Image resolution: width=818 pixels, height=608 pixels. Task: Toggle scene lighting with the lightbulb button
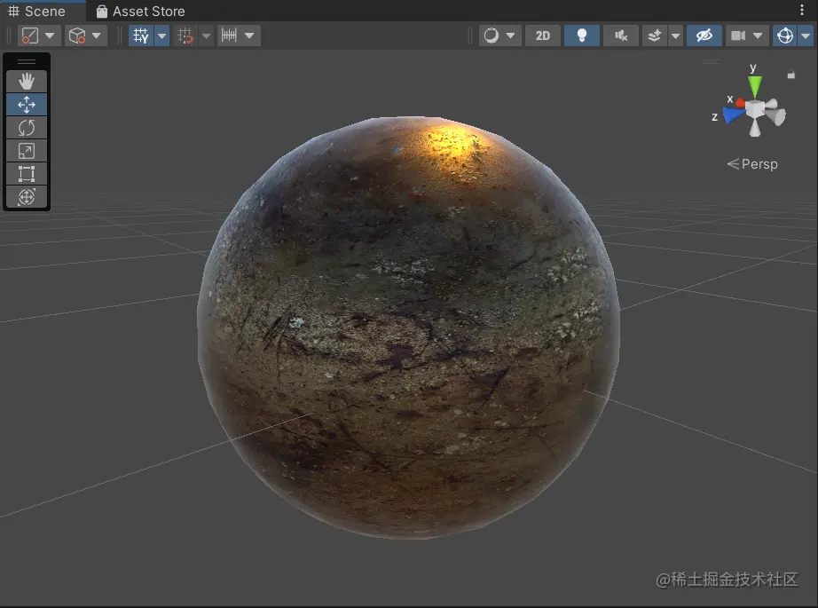[582, 36]
